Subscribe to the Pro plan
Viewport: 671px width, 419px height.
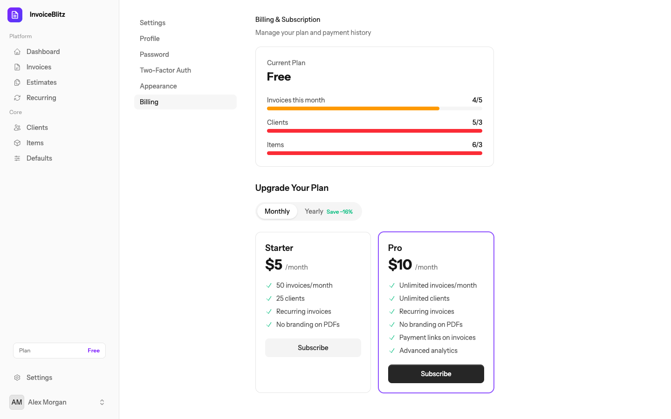coord(436,373)
